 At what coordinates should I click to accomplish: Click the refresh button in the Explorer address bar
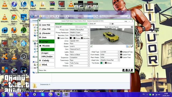pyautogui.click(x=97, y=16)
